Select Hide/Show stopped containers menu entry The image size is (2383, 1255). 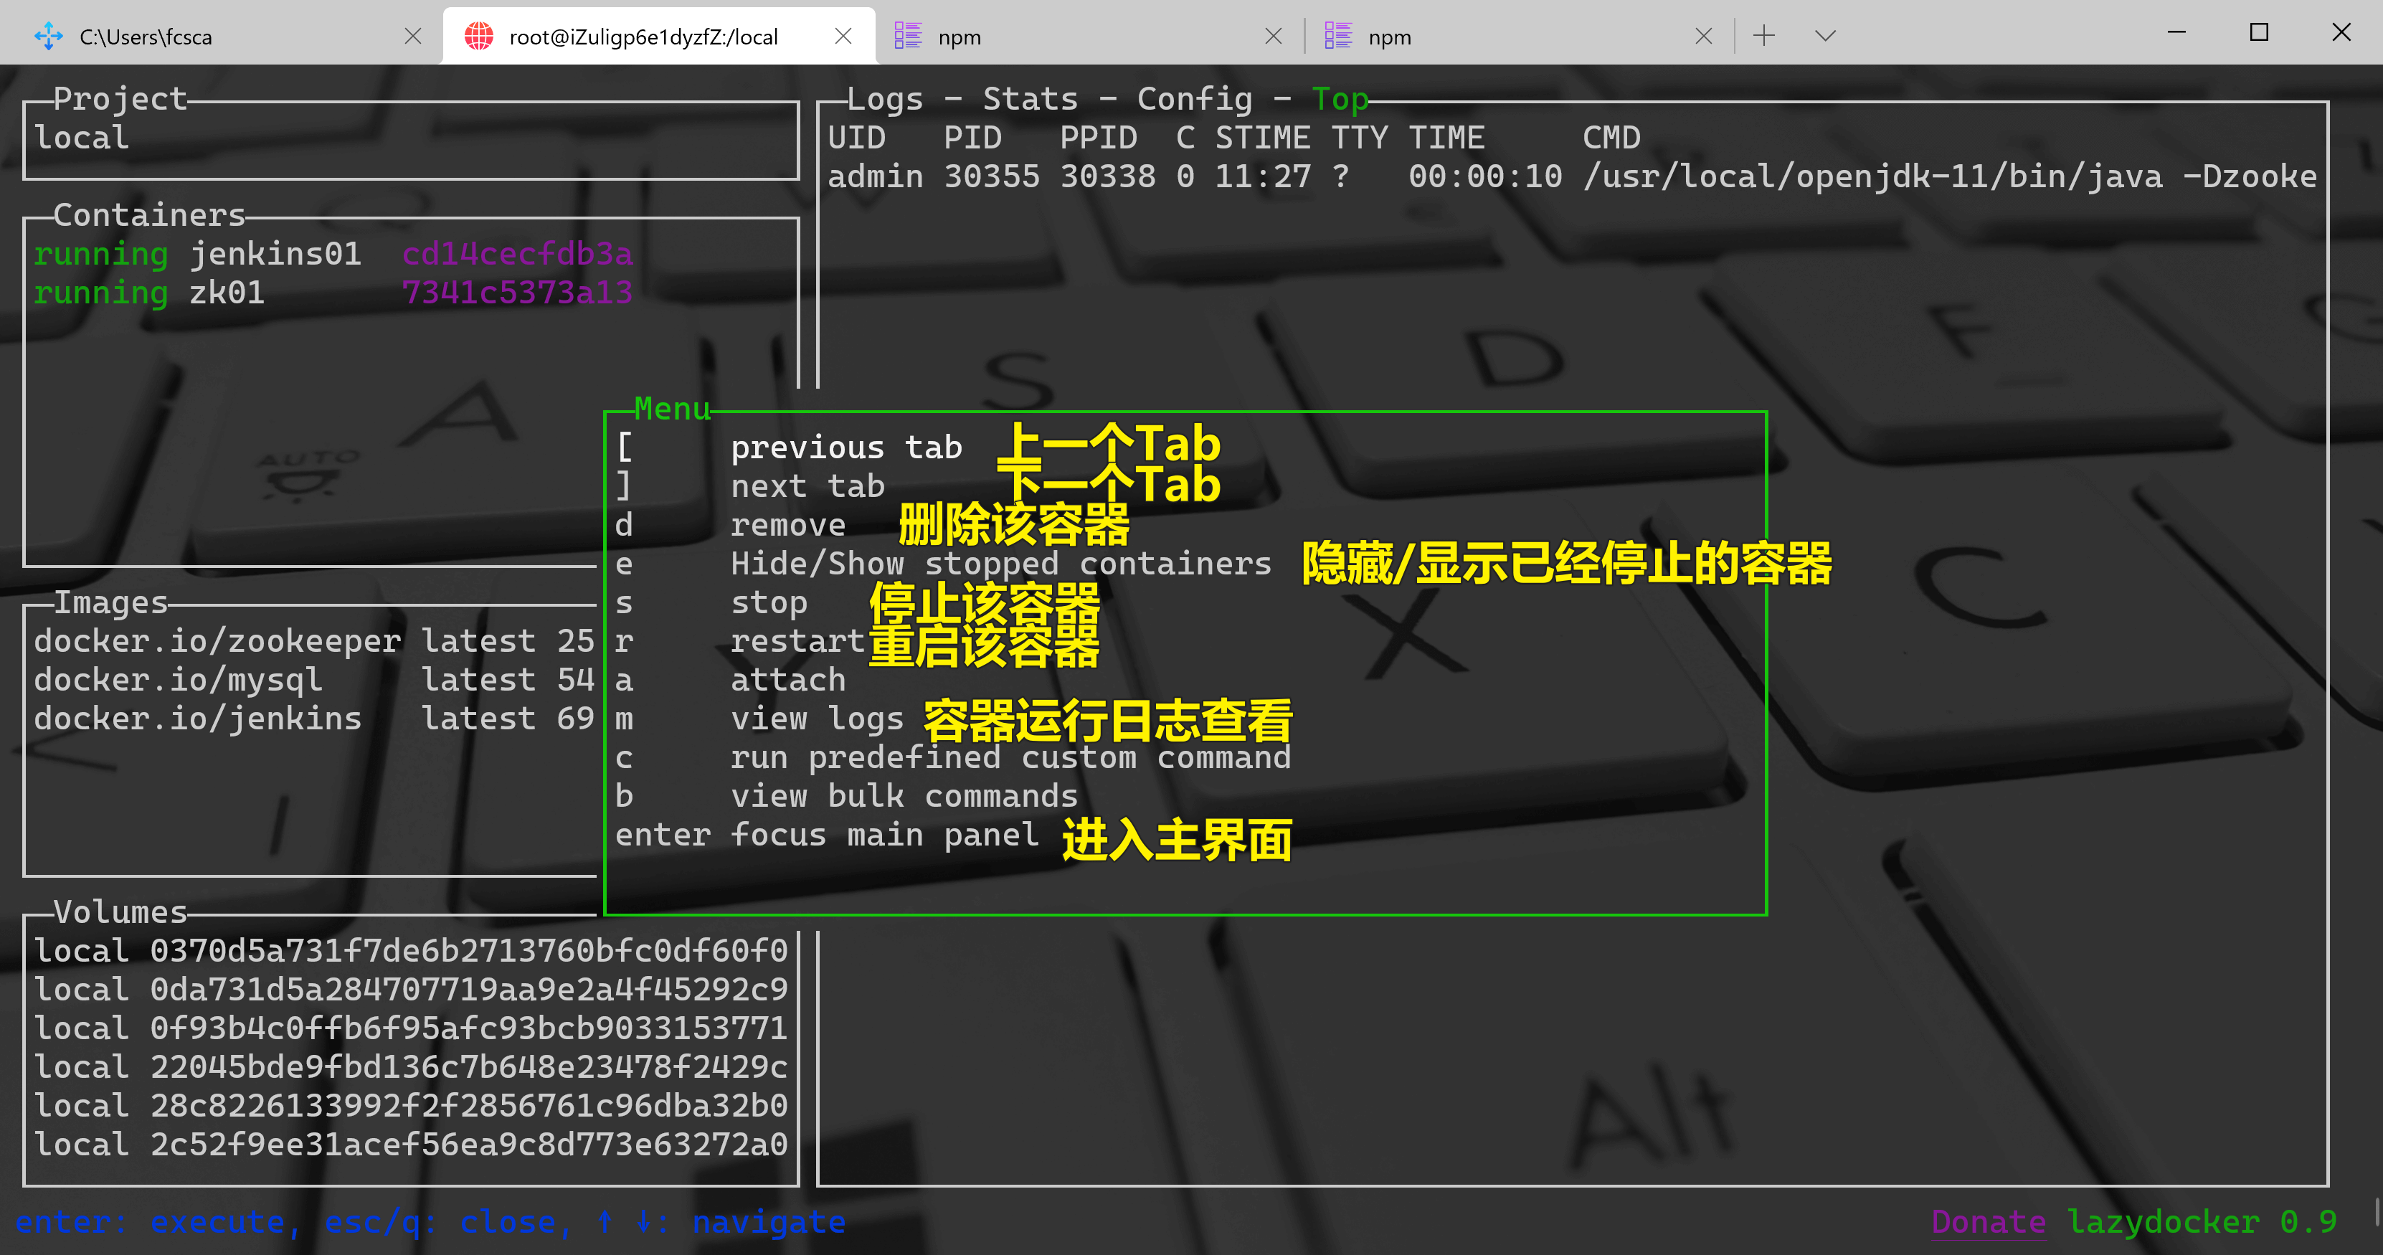[x=1000, y=563]
